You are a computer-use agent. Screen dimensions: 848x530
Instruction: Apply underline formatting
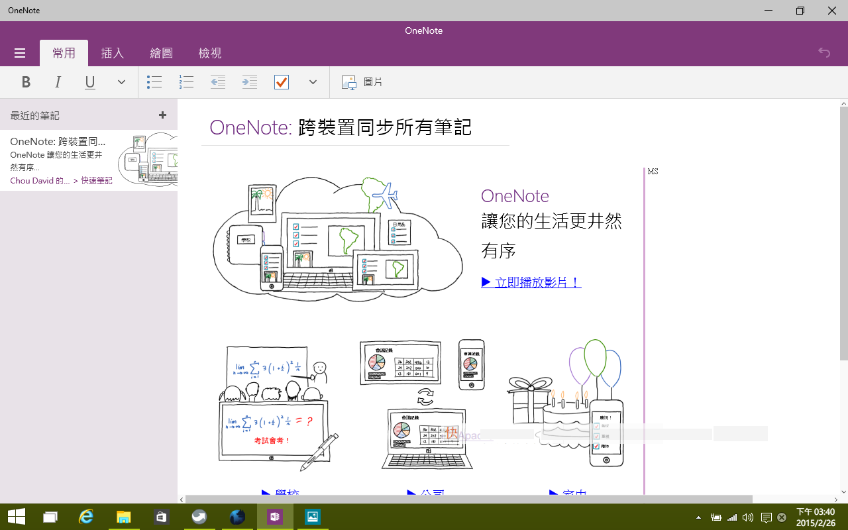point(90,82)
